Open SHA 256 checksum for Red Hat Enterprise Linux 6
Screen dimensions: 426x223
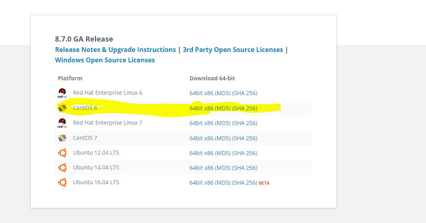coord(245,93)
